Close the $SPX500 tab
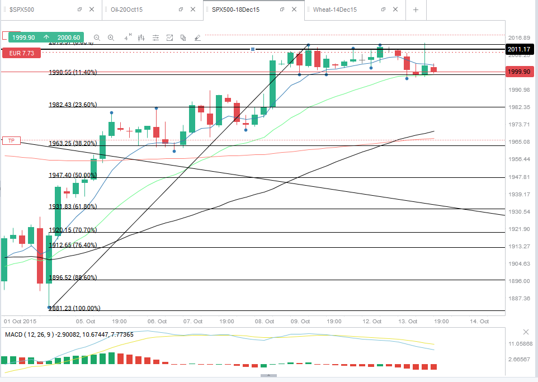 (x=92, y=10)
